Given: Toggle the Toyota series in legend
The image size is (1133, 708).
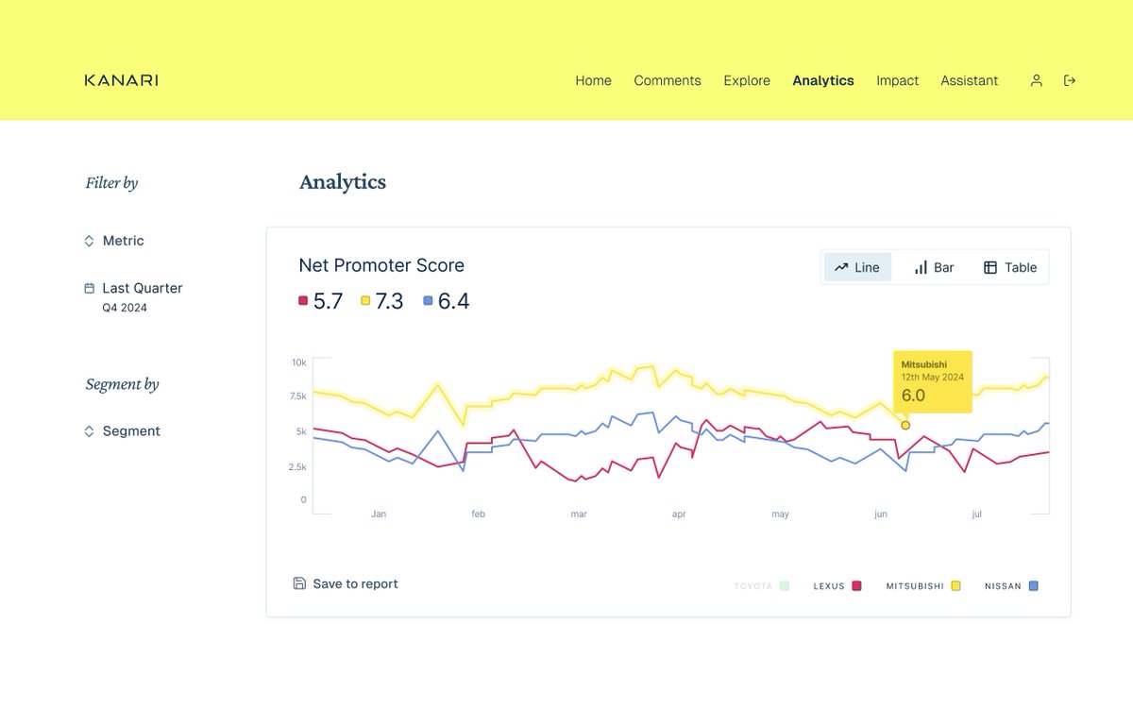Looking at the screenshot, I should pos(761,586).
